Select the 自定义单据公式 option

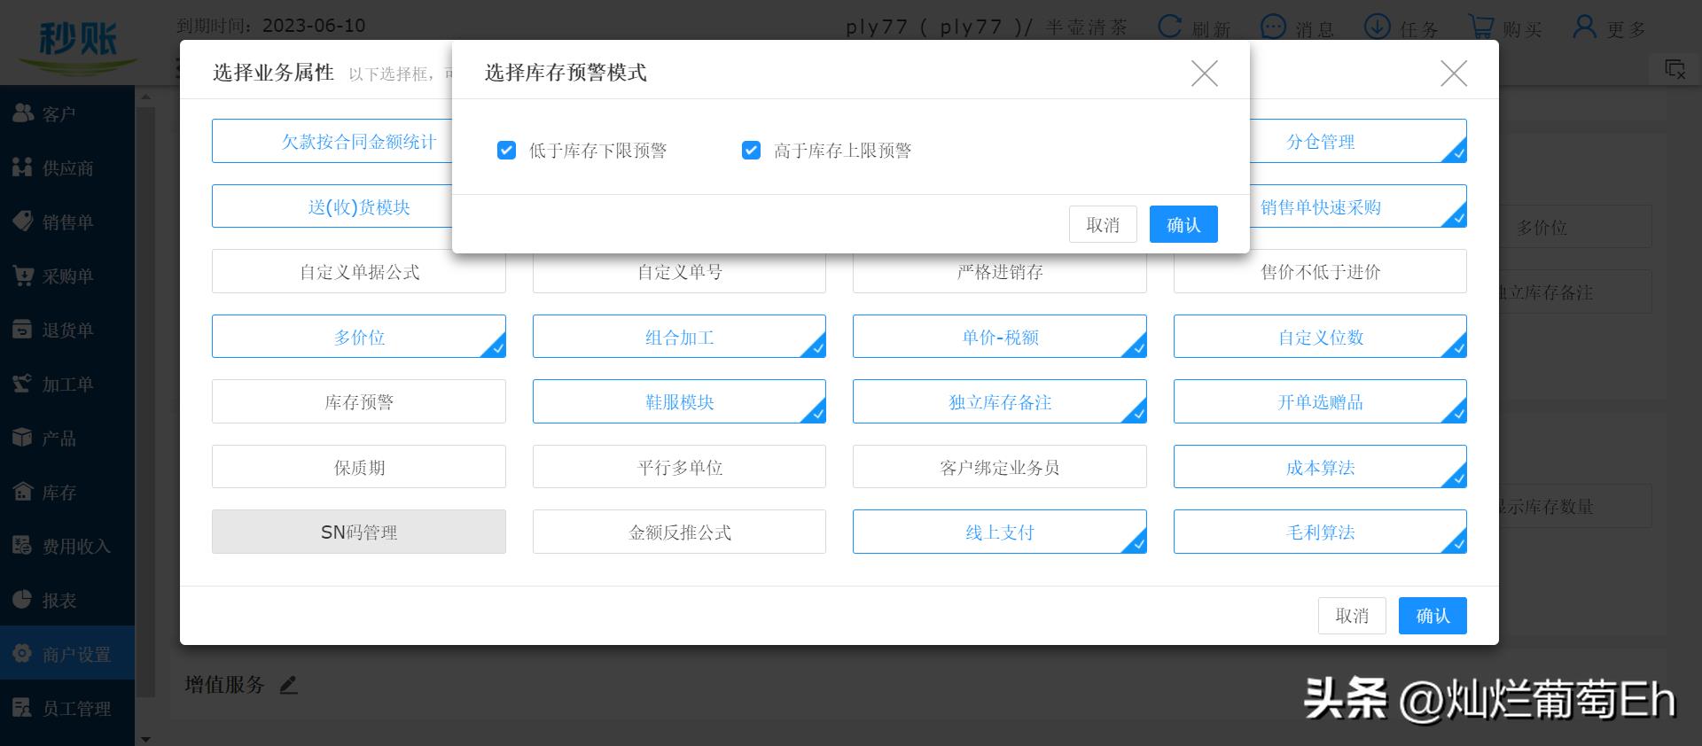(x=359, y=272)
